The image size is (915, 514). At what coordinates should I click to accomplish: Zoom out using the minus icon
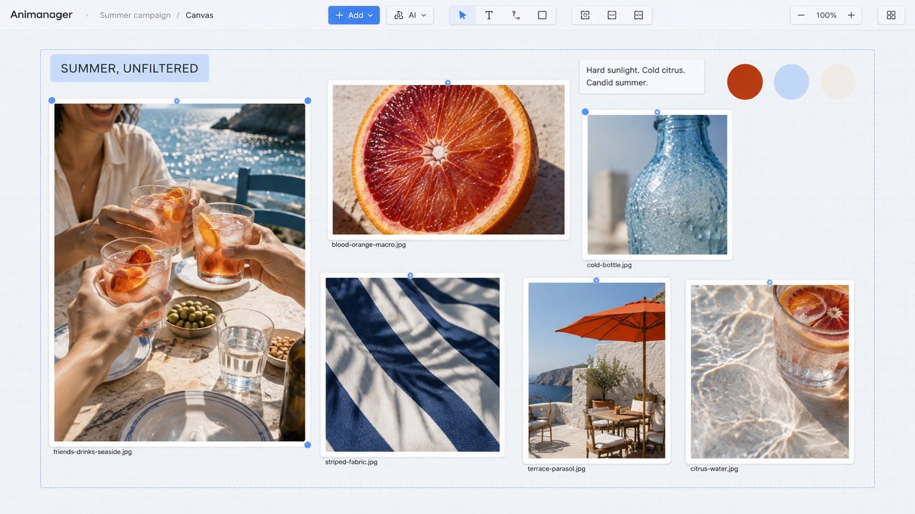tap(801, 15)
